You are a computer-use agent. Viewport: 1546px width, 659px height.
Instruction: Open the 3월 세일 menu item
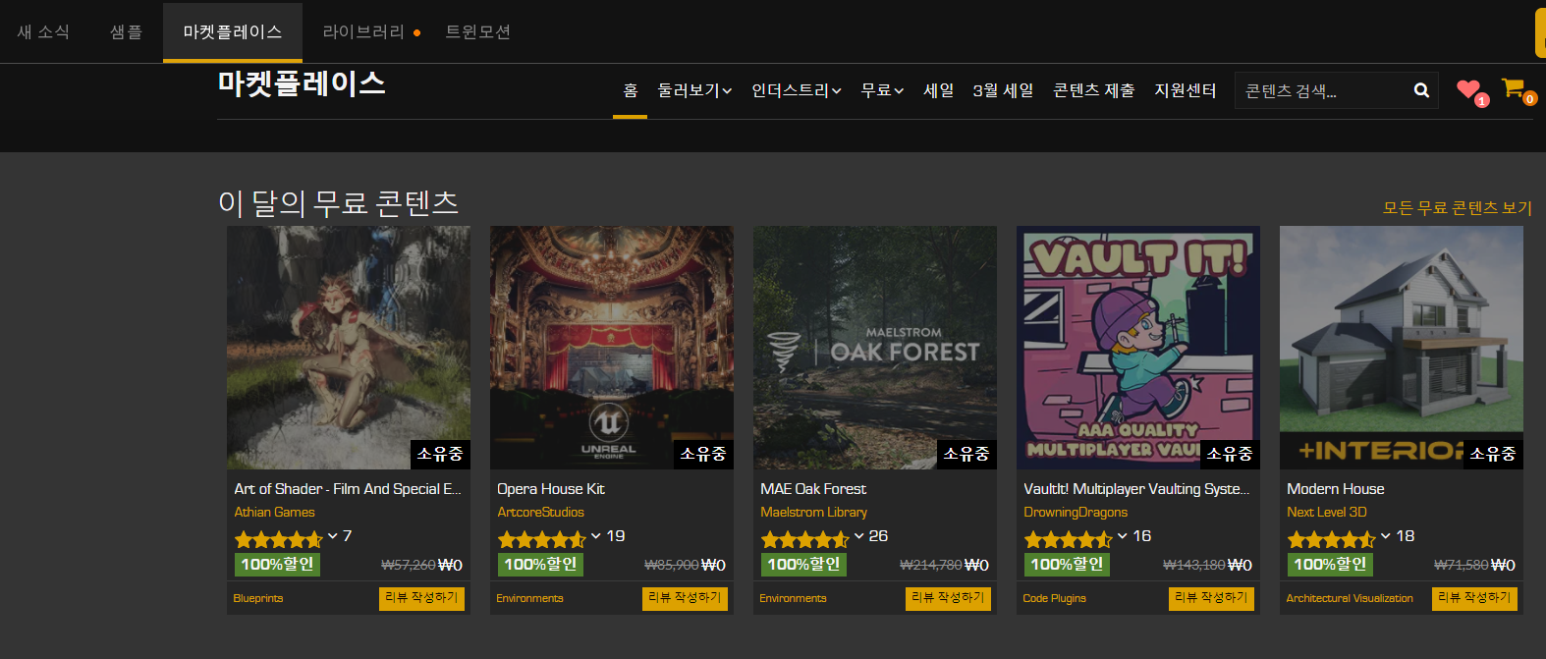pos(1003,90)
